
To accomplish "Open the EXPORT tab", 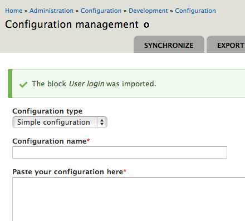I will [226, 45].
